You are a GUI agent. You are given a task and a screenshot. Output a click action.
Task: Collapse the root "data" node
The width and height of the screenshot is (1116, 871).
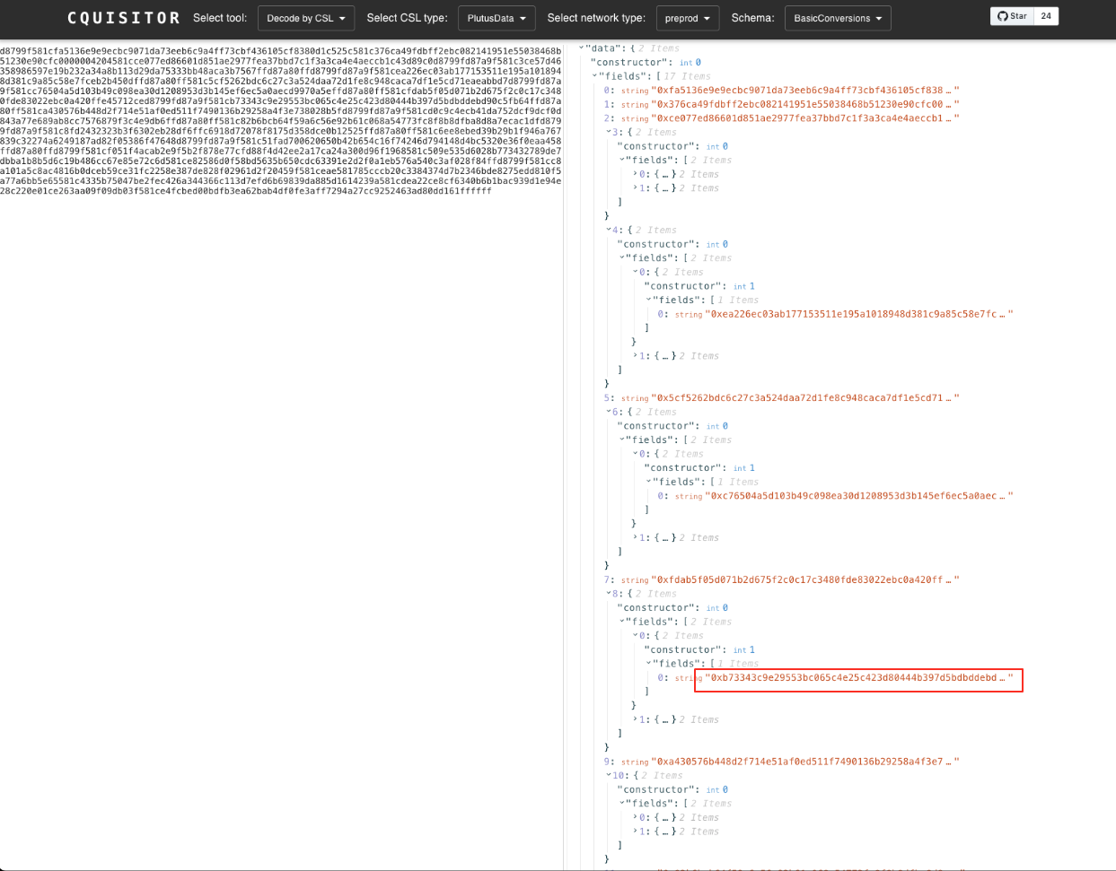point(582,48)
